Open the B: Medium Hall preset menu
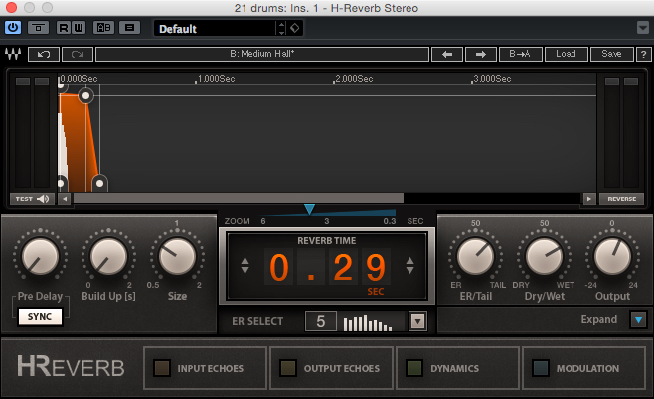Viewport: 654px width, 399px height. tap(262, 55)
